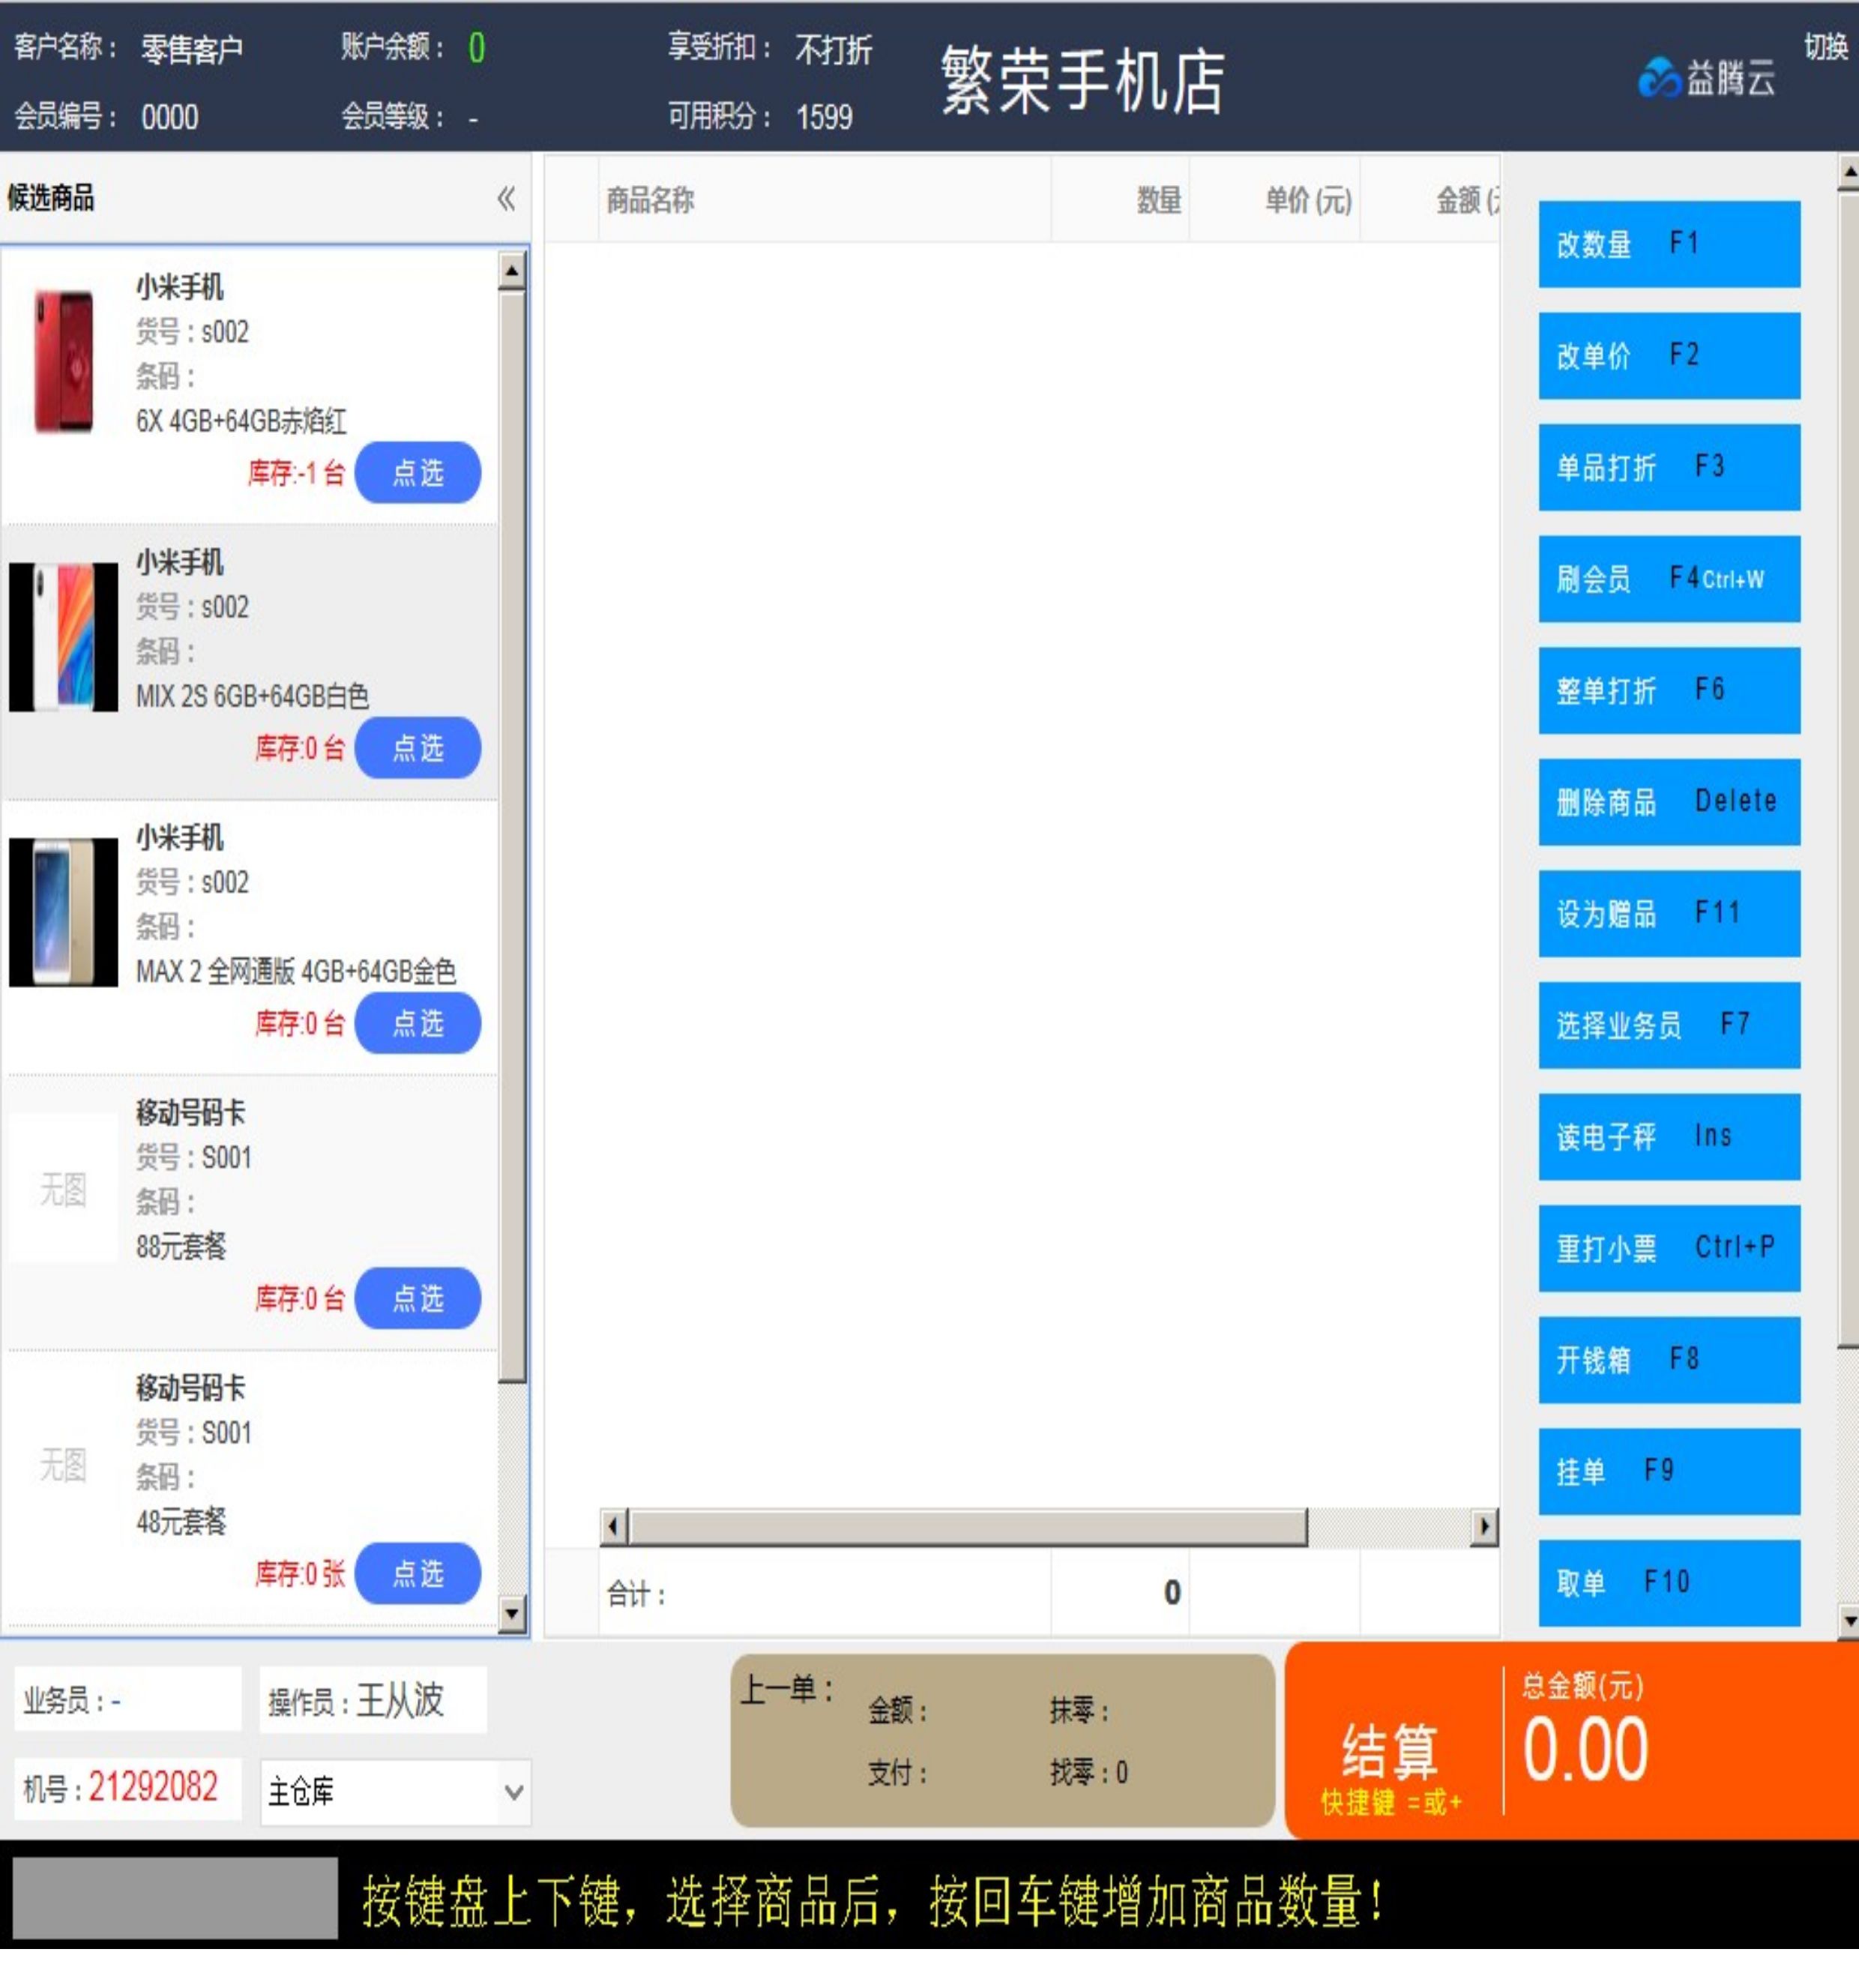This screenshot has width=1859, height=1988.
Task: Hold the order with 挂单 F9
Action: 1669,1471
